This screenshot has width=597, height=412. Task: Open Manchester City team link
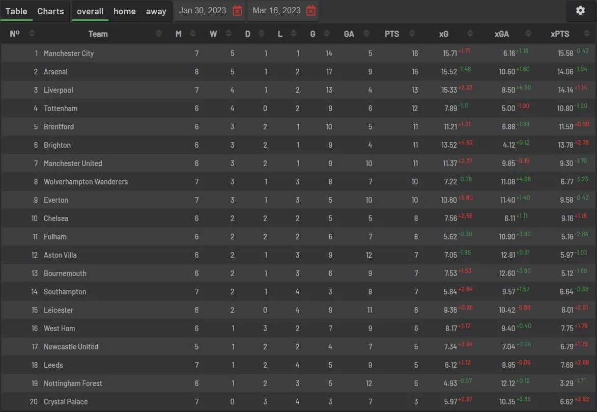click(x=69, y=53)
